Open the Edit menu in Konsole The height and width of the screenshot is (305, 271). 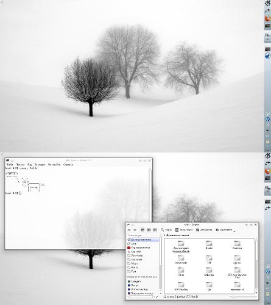pos(20,165)
